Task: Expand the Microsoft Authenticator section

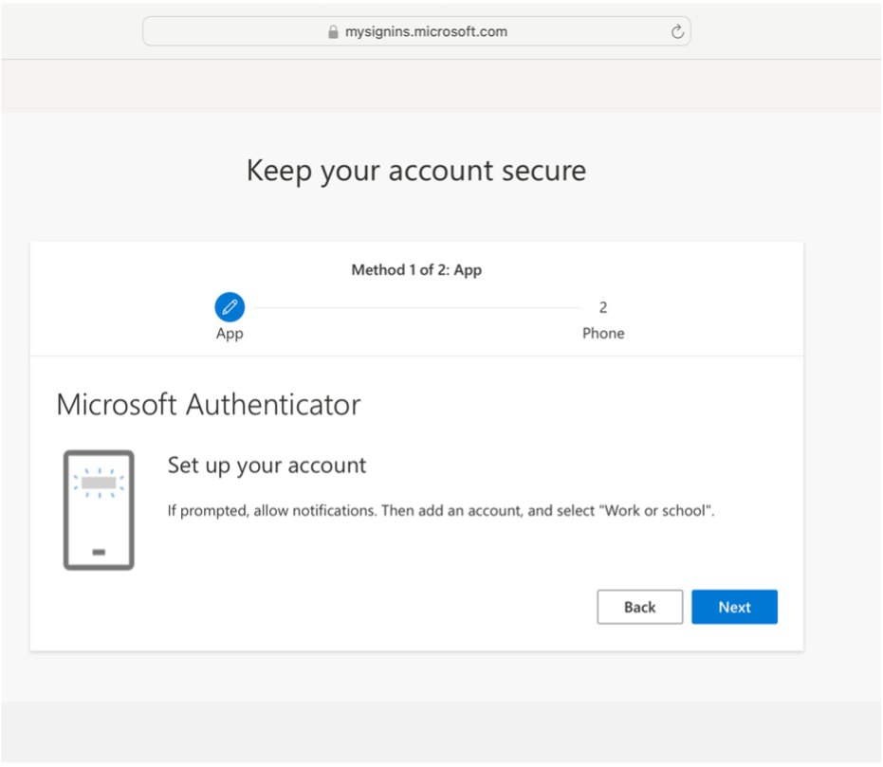Action: (x=209, y=404)
